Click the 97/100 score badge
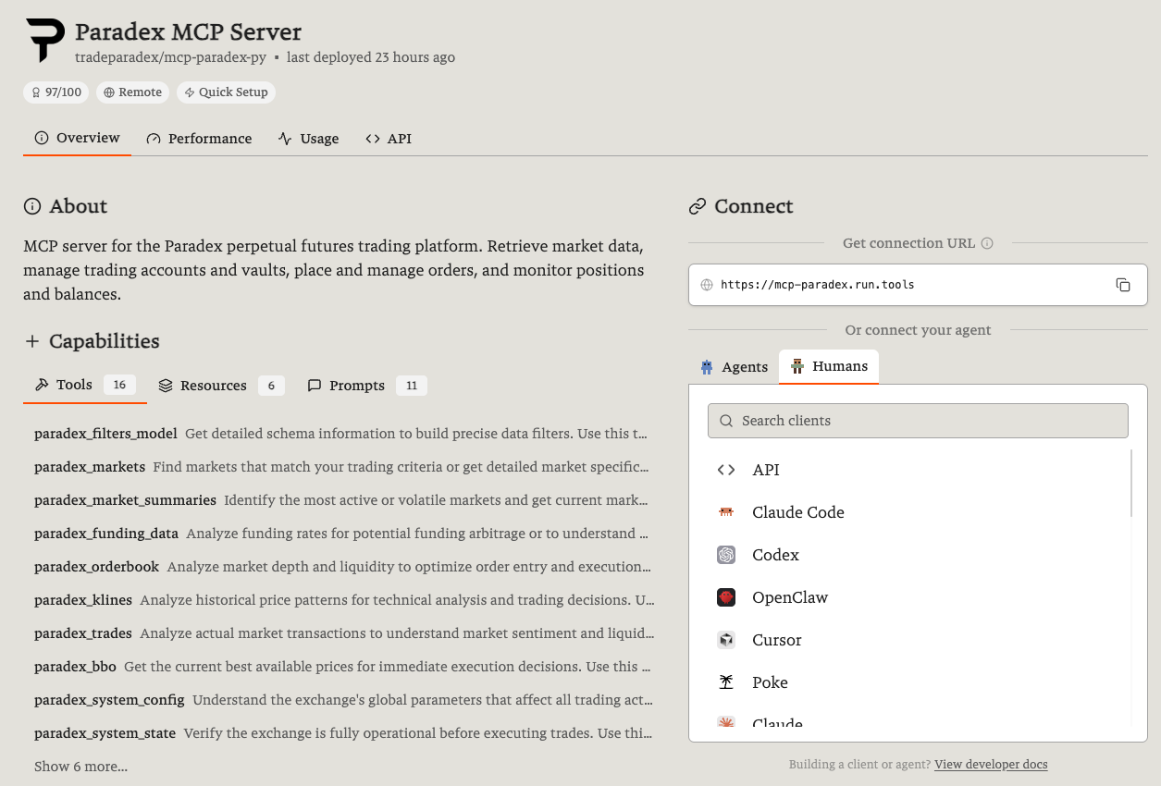This screenshot has width=1161, height=786. click(x=56, y=92)
